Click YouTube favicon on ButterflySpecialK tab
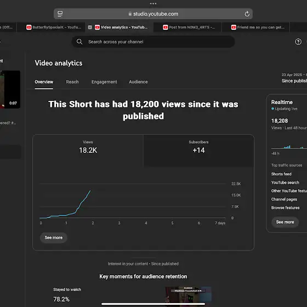The image size is (307, 307). (x=29, y=27)
